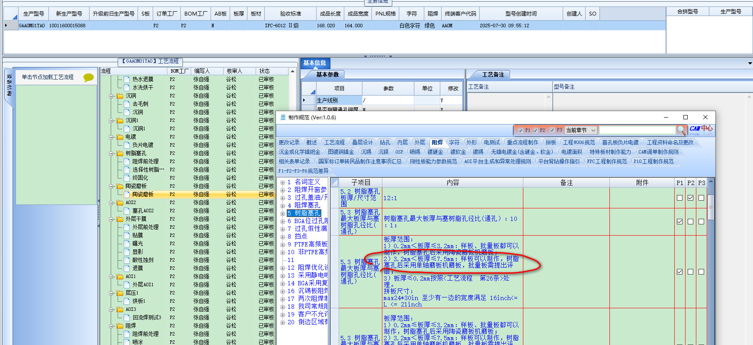The image size is (753, 345).
Task: Click the AOI2 folder icon
Action: click(x=120, y=202)
